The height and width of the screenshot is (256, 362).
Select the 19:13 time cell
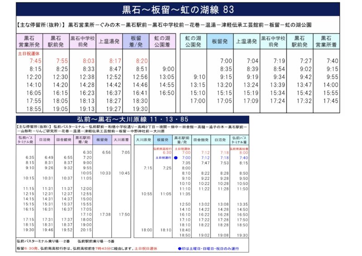(x=87, y=109)
